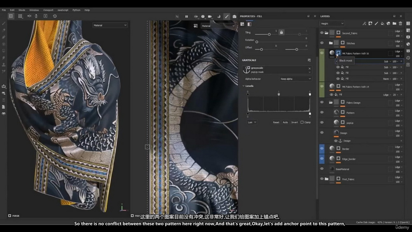The height and width of the screenshot is (232, 412).
Task: Click the add effect wand icon in Layers
Action: click(x=364, y=23)
